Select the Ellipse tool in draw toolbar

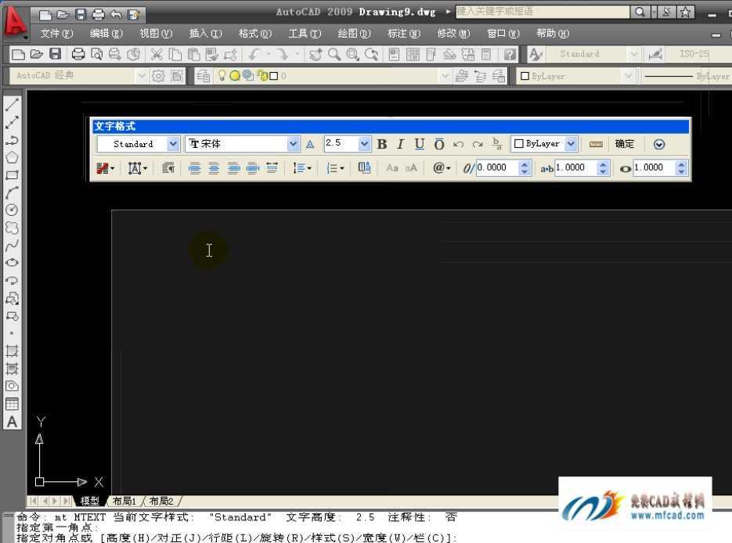point(13,263)
